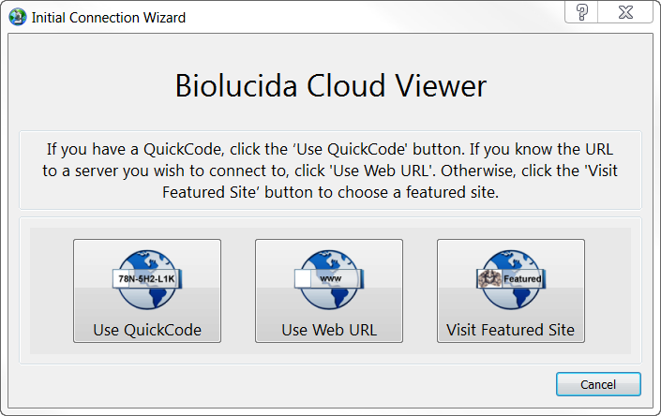Click the brain thumbnail in Featured badge

pos(489,278)
